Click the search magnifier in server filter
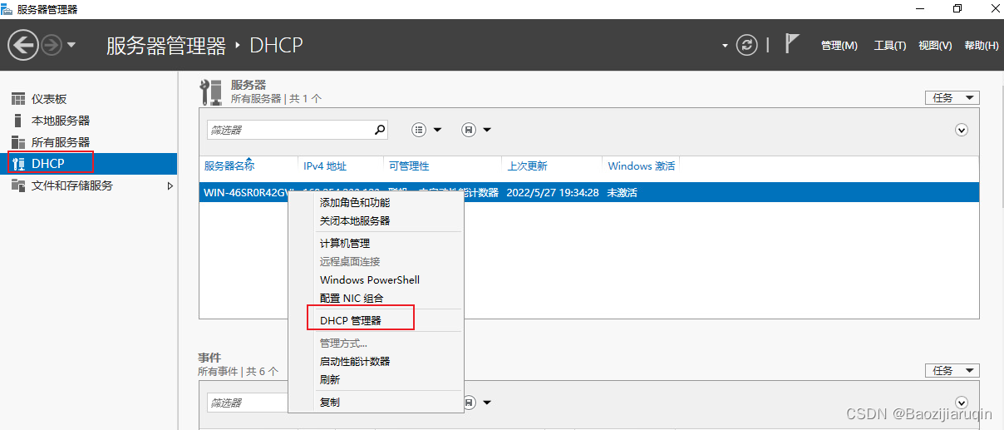The height and width of the screenshot is (430, 1004). [380, 130]
